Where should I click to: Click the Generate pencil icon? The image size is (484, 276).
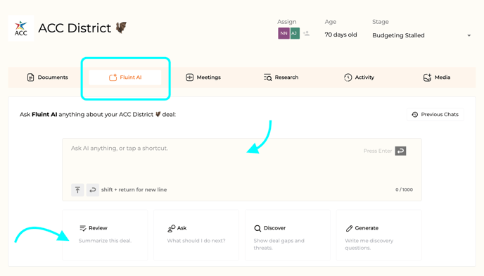(349, 228)
